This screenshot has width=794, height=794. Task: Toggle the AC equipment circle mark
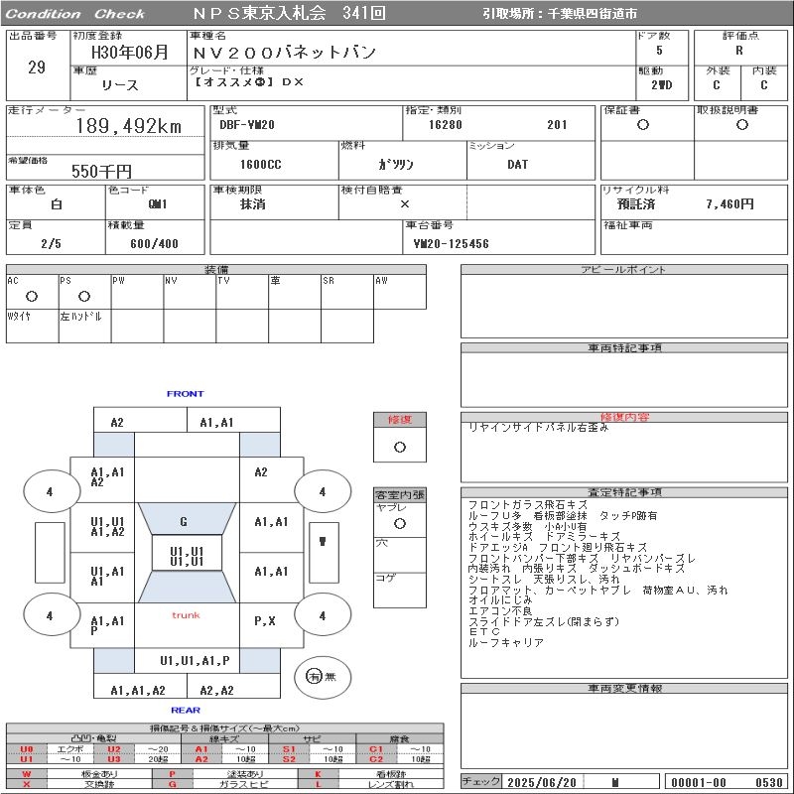click(x=32, y=296)
